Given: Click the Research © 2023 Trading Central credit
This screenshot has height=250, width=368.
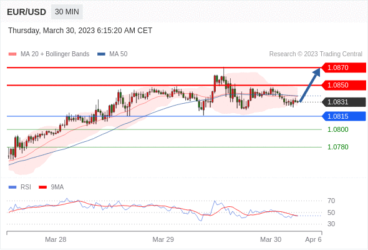Looking at the screenshot, I should (x=316, y=54).
